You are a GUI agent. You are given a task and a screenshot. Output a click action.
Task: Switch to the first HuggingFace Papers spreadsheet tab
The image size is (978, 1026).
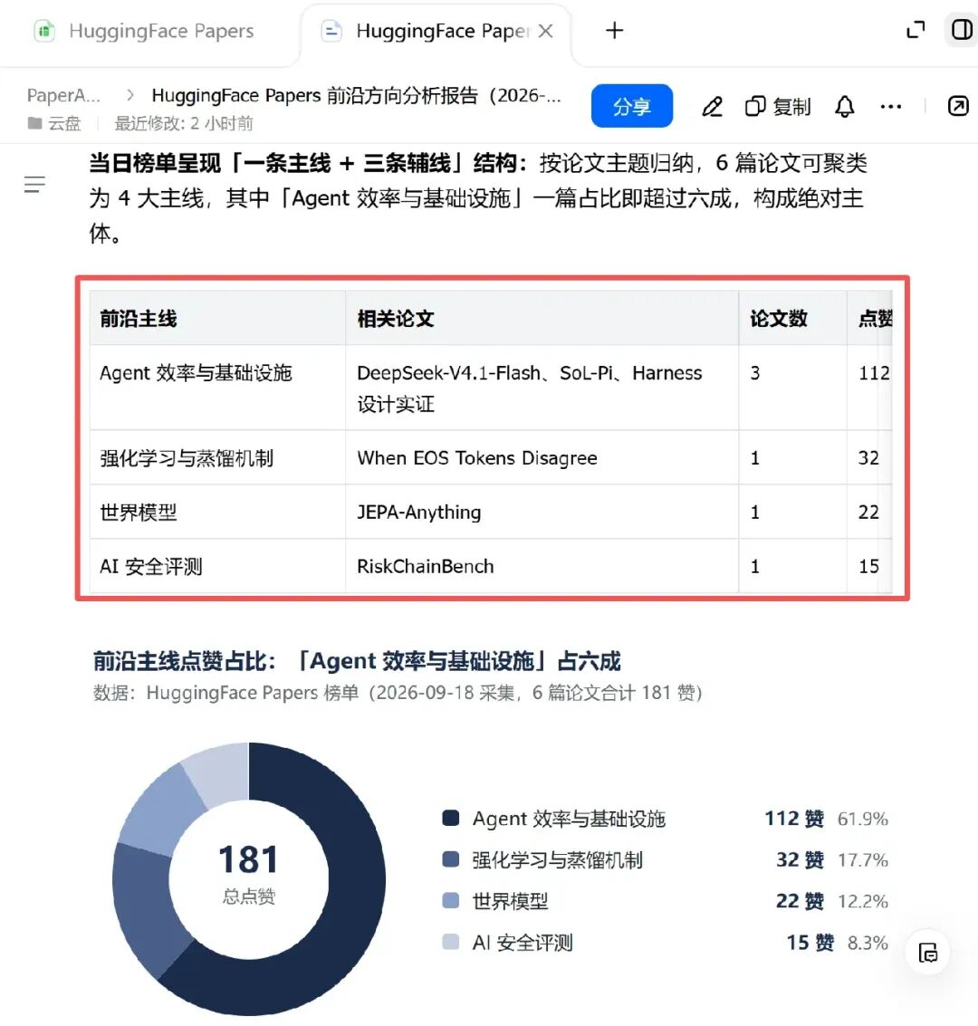(145, 31)
